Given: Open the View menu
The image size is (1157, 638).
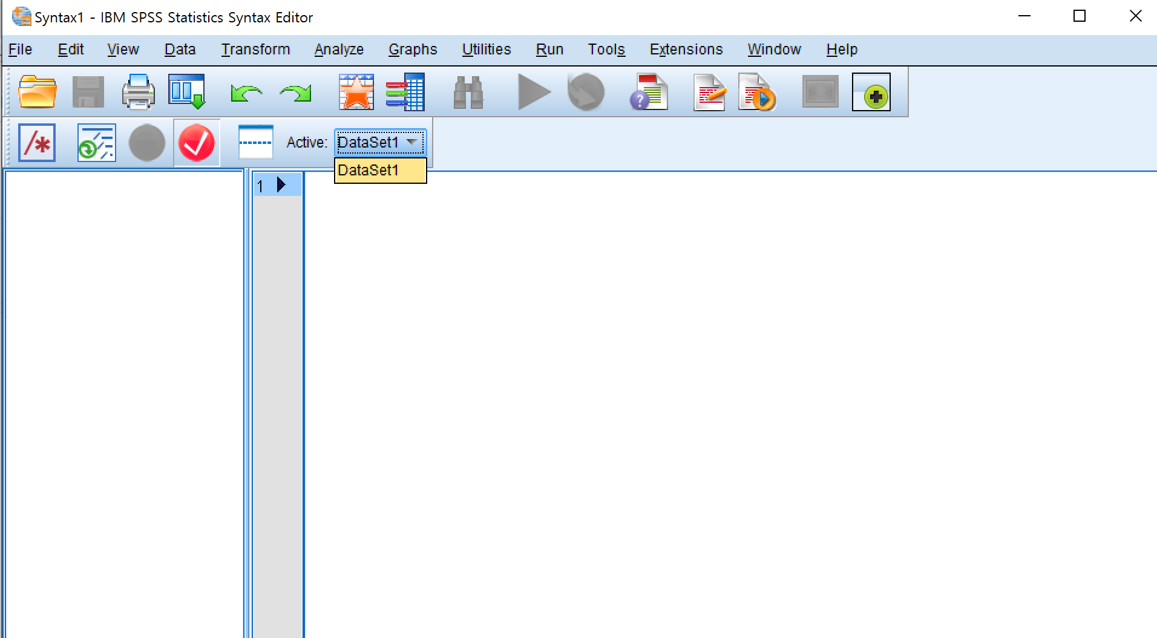Looking at the screenshot, I should [x=123, y=50].
